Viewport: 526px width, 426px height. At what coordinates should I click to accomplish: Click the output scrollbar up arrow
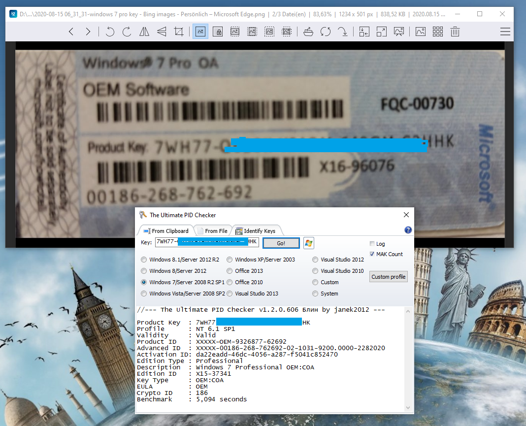(408, 312)
